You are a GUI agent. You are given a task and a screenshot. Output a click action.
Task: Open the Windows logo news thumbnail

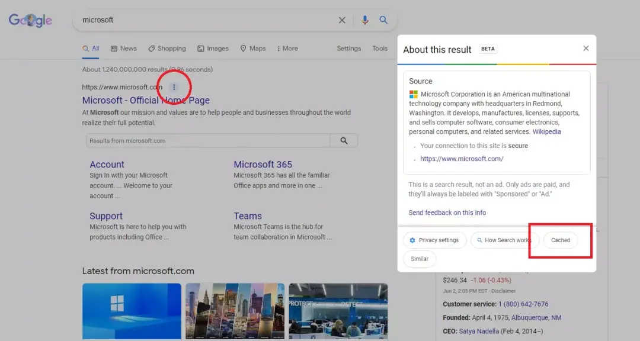tap(132, 311)
